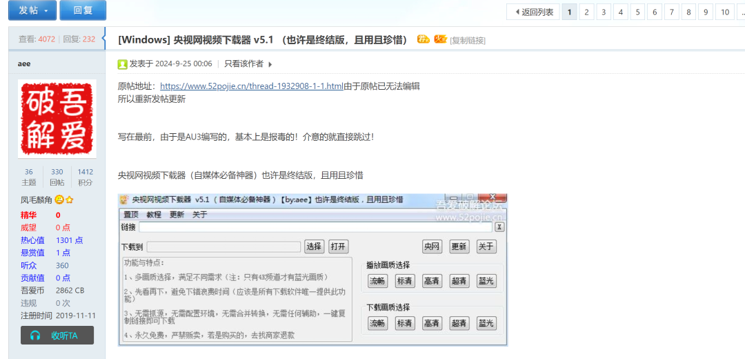Click the 选择 folder button
Image resolution: width=745 pixels, height=359 pixels.
(314, 246)
